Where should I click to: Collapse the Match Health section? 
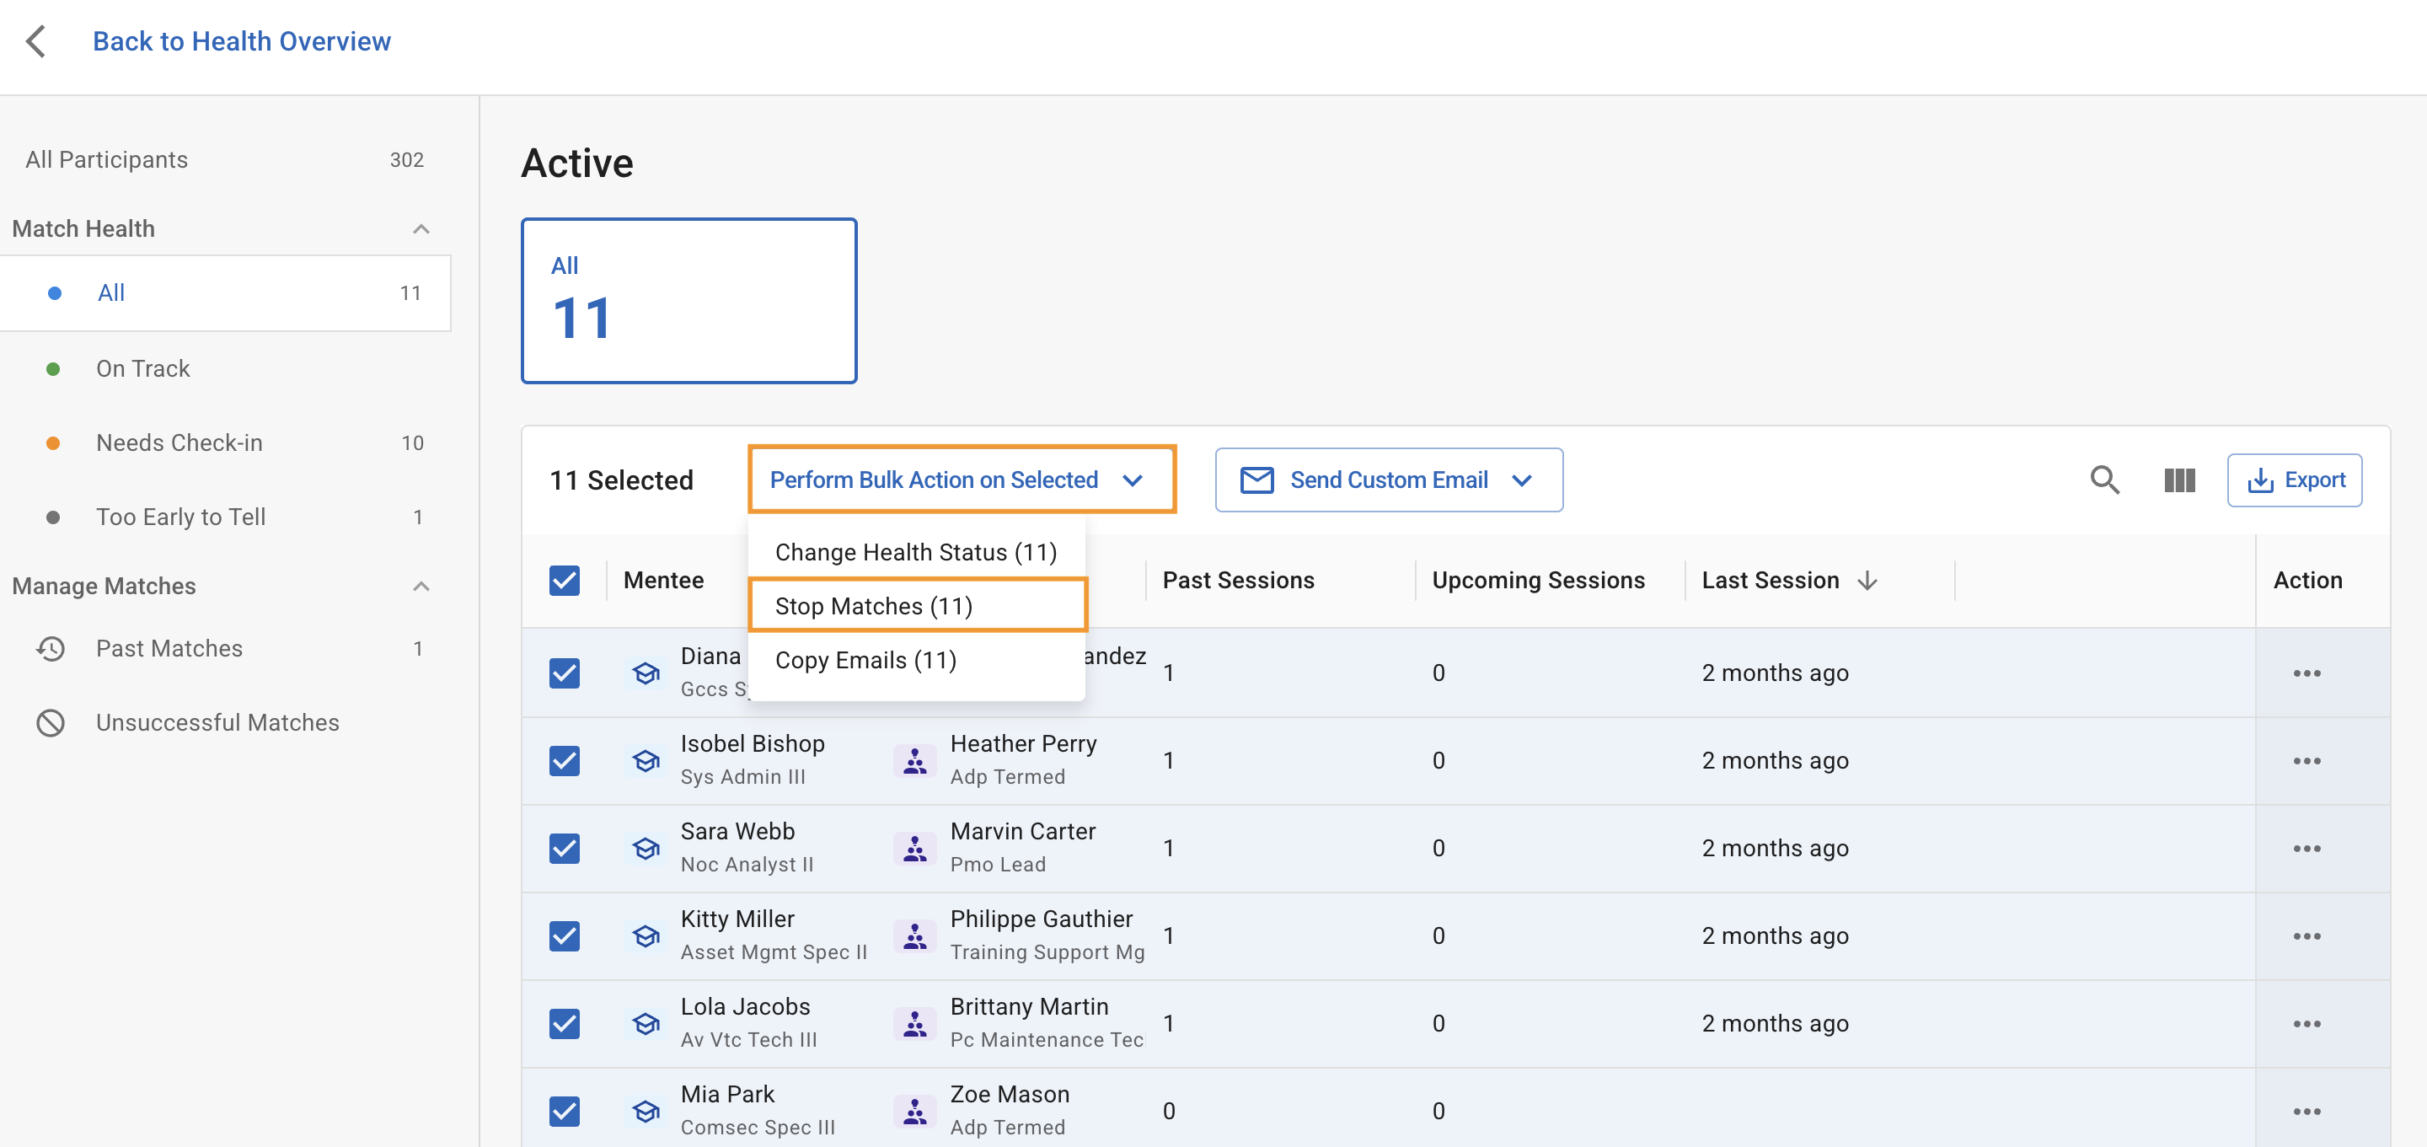click(x=421, y=229)
